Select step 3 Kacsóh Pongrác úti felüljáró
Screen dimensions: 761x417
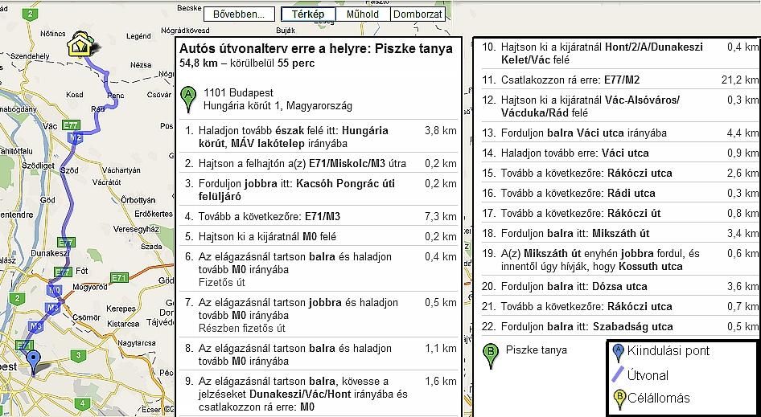[x=319, y=190]
